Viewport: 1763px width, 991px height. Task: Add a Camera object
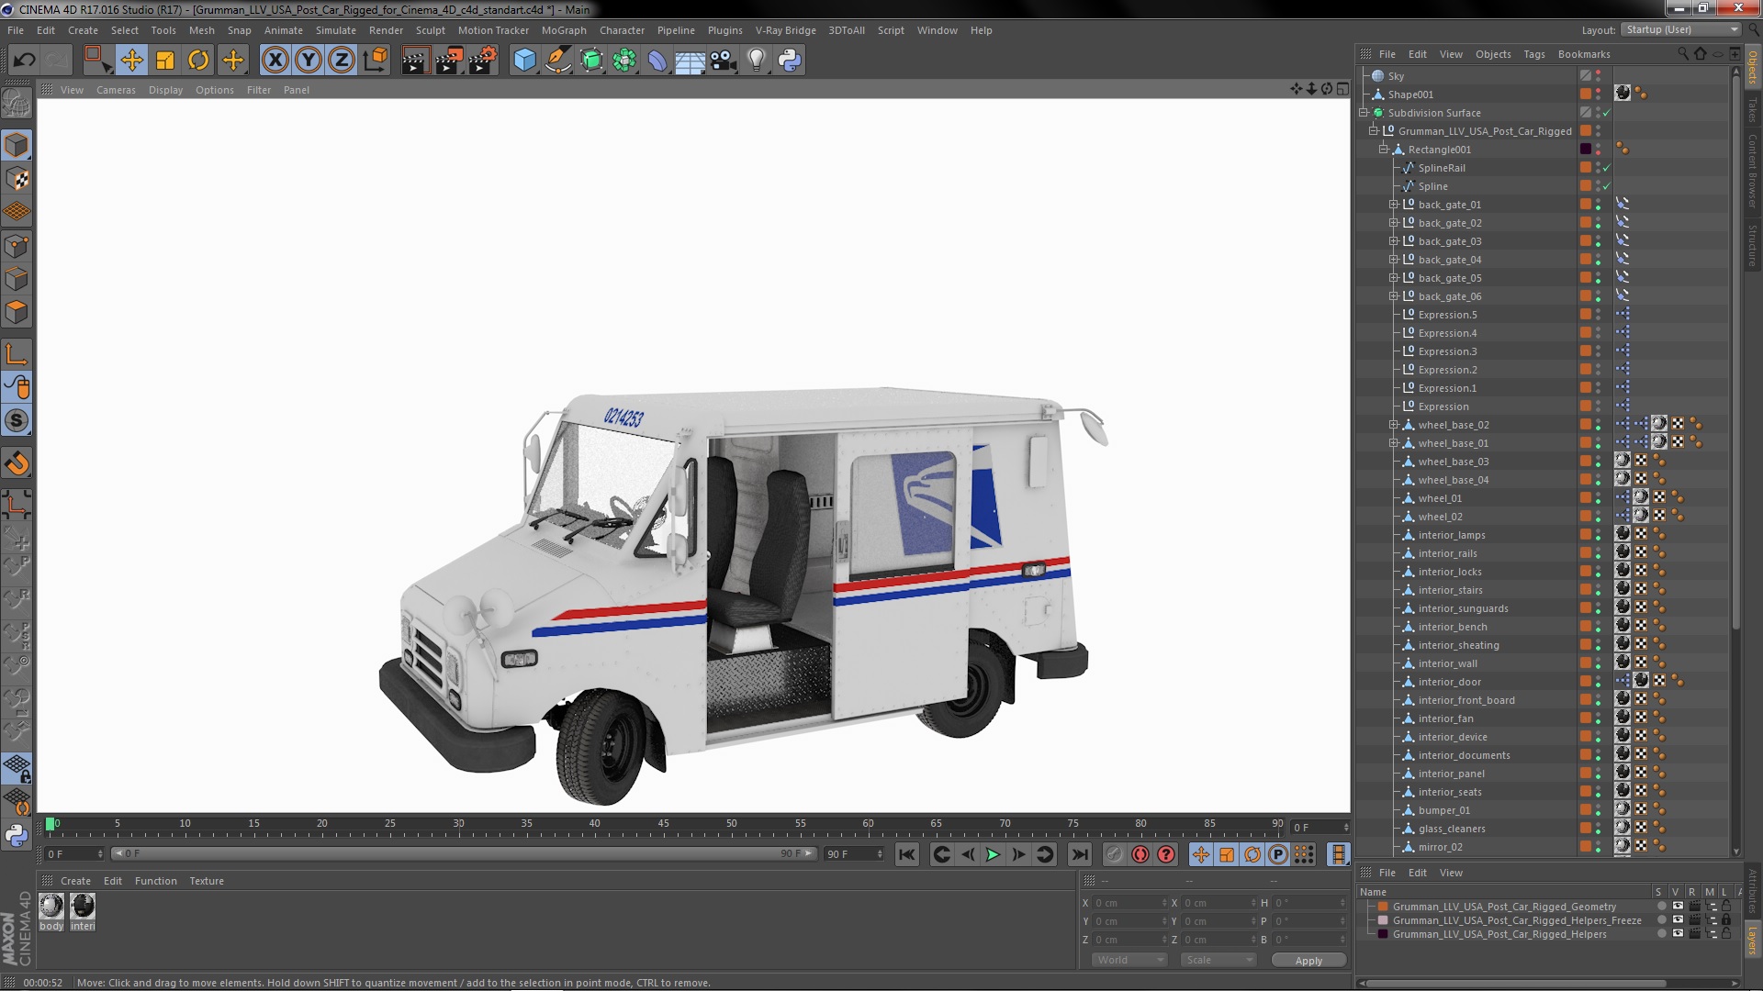coord(724,61)
